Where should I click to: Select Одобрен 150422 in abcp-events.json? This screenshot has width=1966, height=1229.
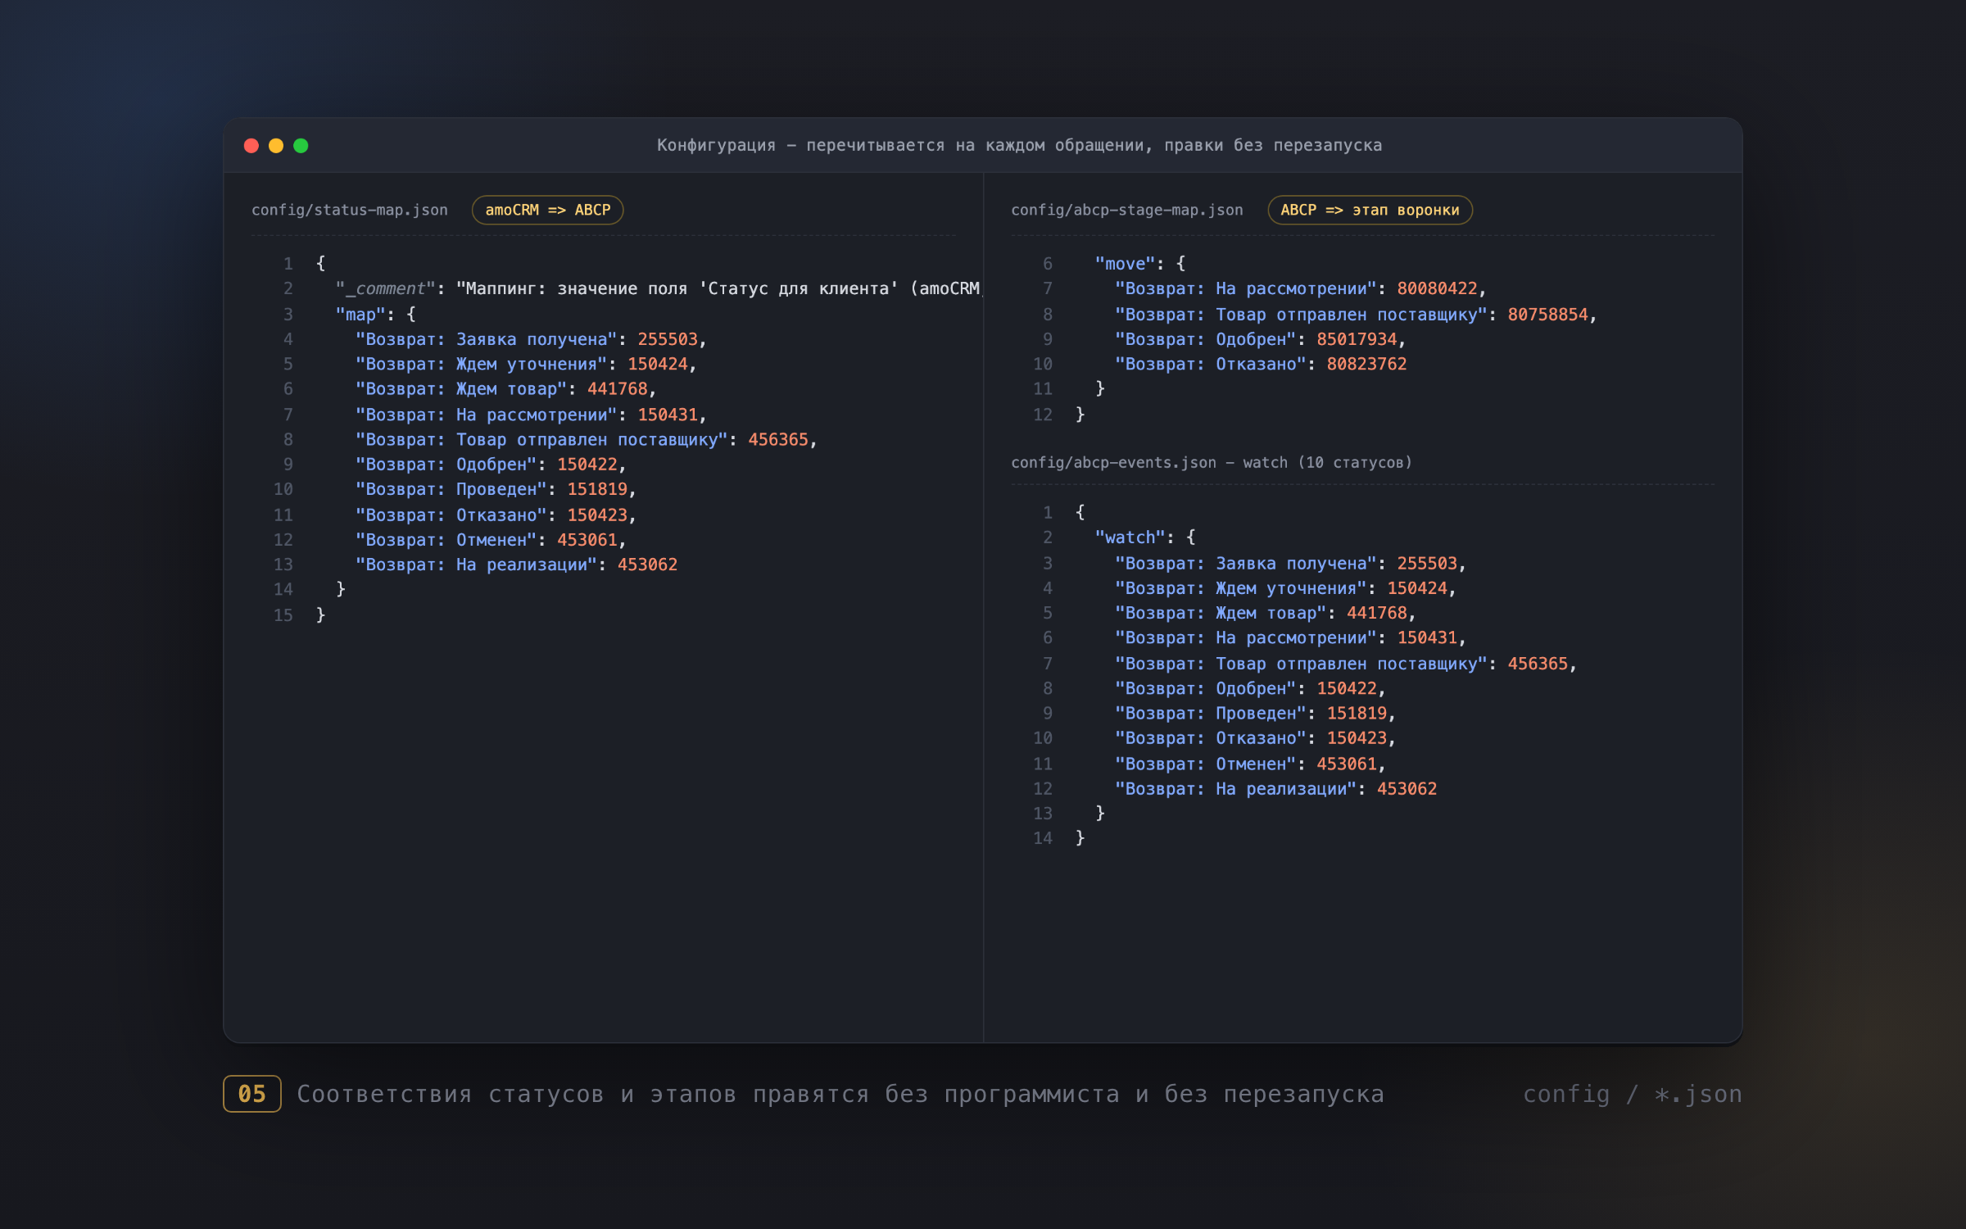pyautogui.click(x=1250, y=688)
